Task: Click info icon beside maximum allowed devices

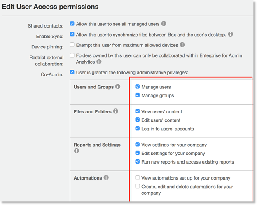Action: pyautogui.click(x=182, y=44)
